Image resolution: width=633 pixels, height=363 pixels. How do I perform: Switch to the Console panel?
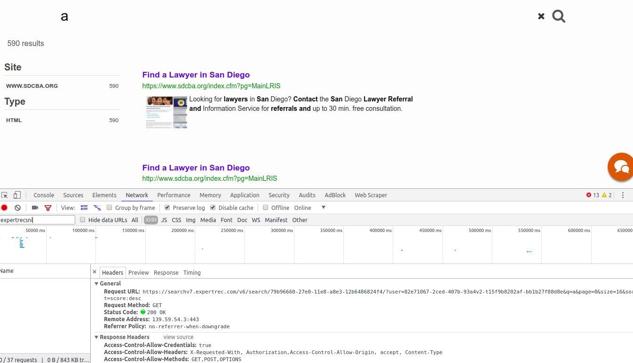click(44, 195)
